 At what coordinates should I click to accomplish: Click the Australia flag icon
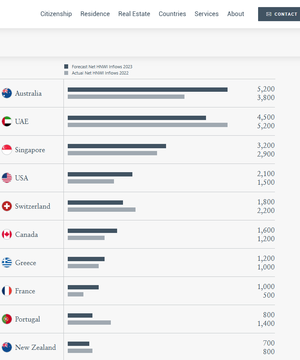7,93
